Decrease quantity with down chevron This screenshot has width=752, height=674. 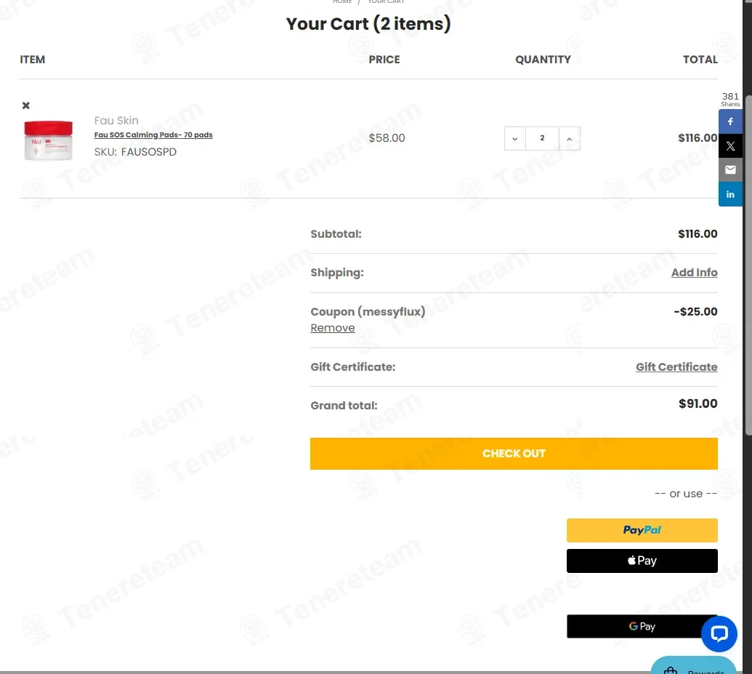pos(514,139)
